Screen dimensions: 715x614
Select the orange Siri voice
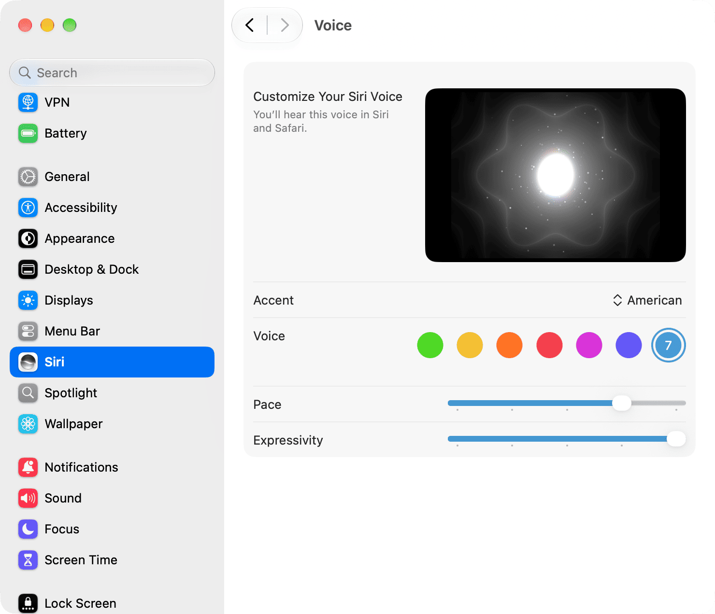tap(509, 345)
